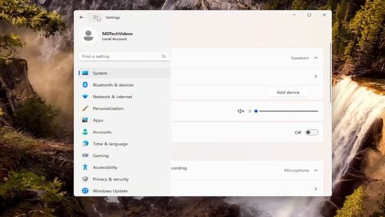385x217 pixels.
Task: Click the Windows Update sync icon
Action: [85, 190]
